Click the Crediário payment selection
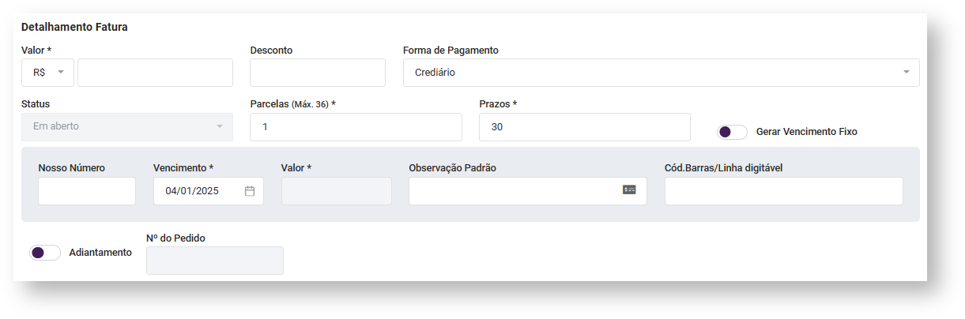 [435, 73]
